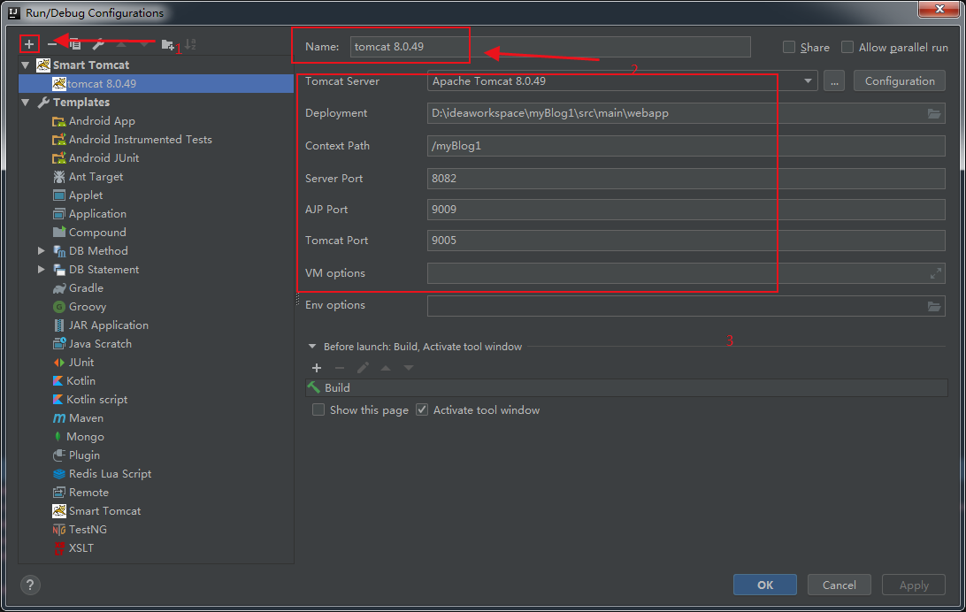The width and height of the screenshot is (966, 612).
Task: Sort configurations alphabetically
Action: click(190, 44)
